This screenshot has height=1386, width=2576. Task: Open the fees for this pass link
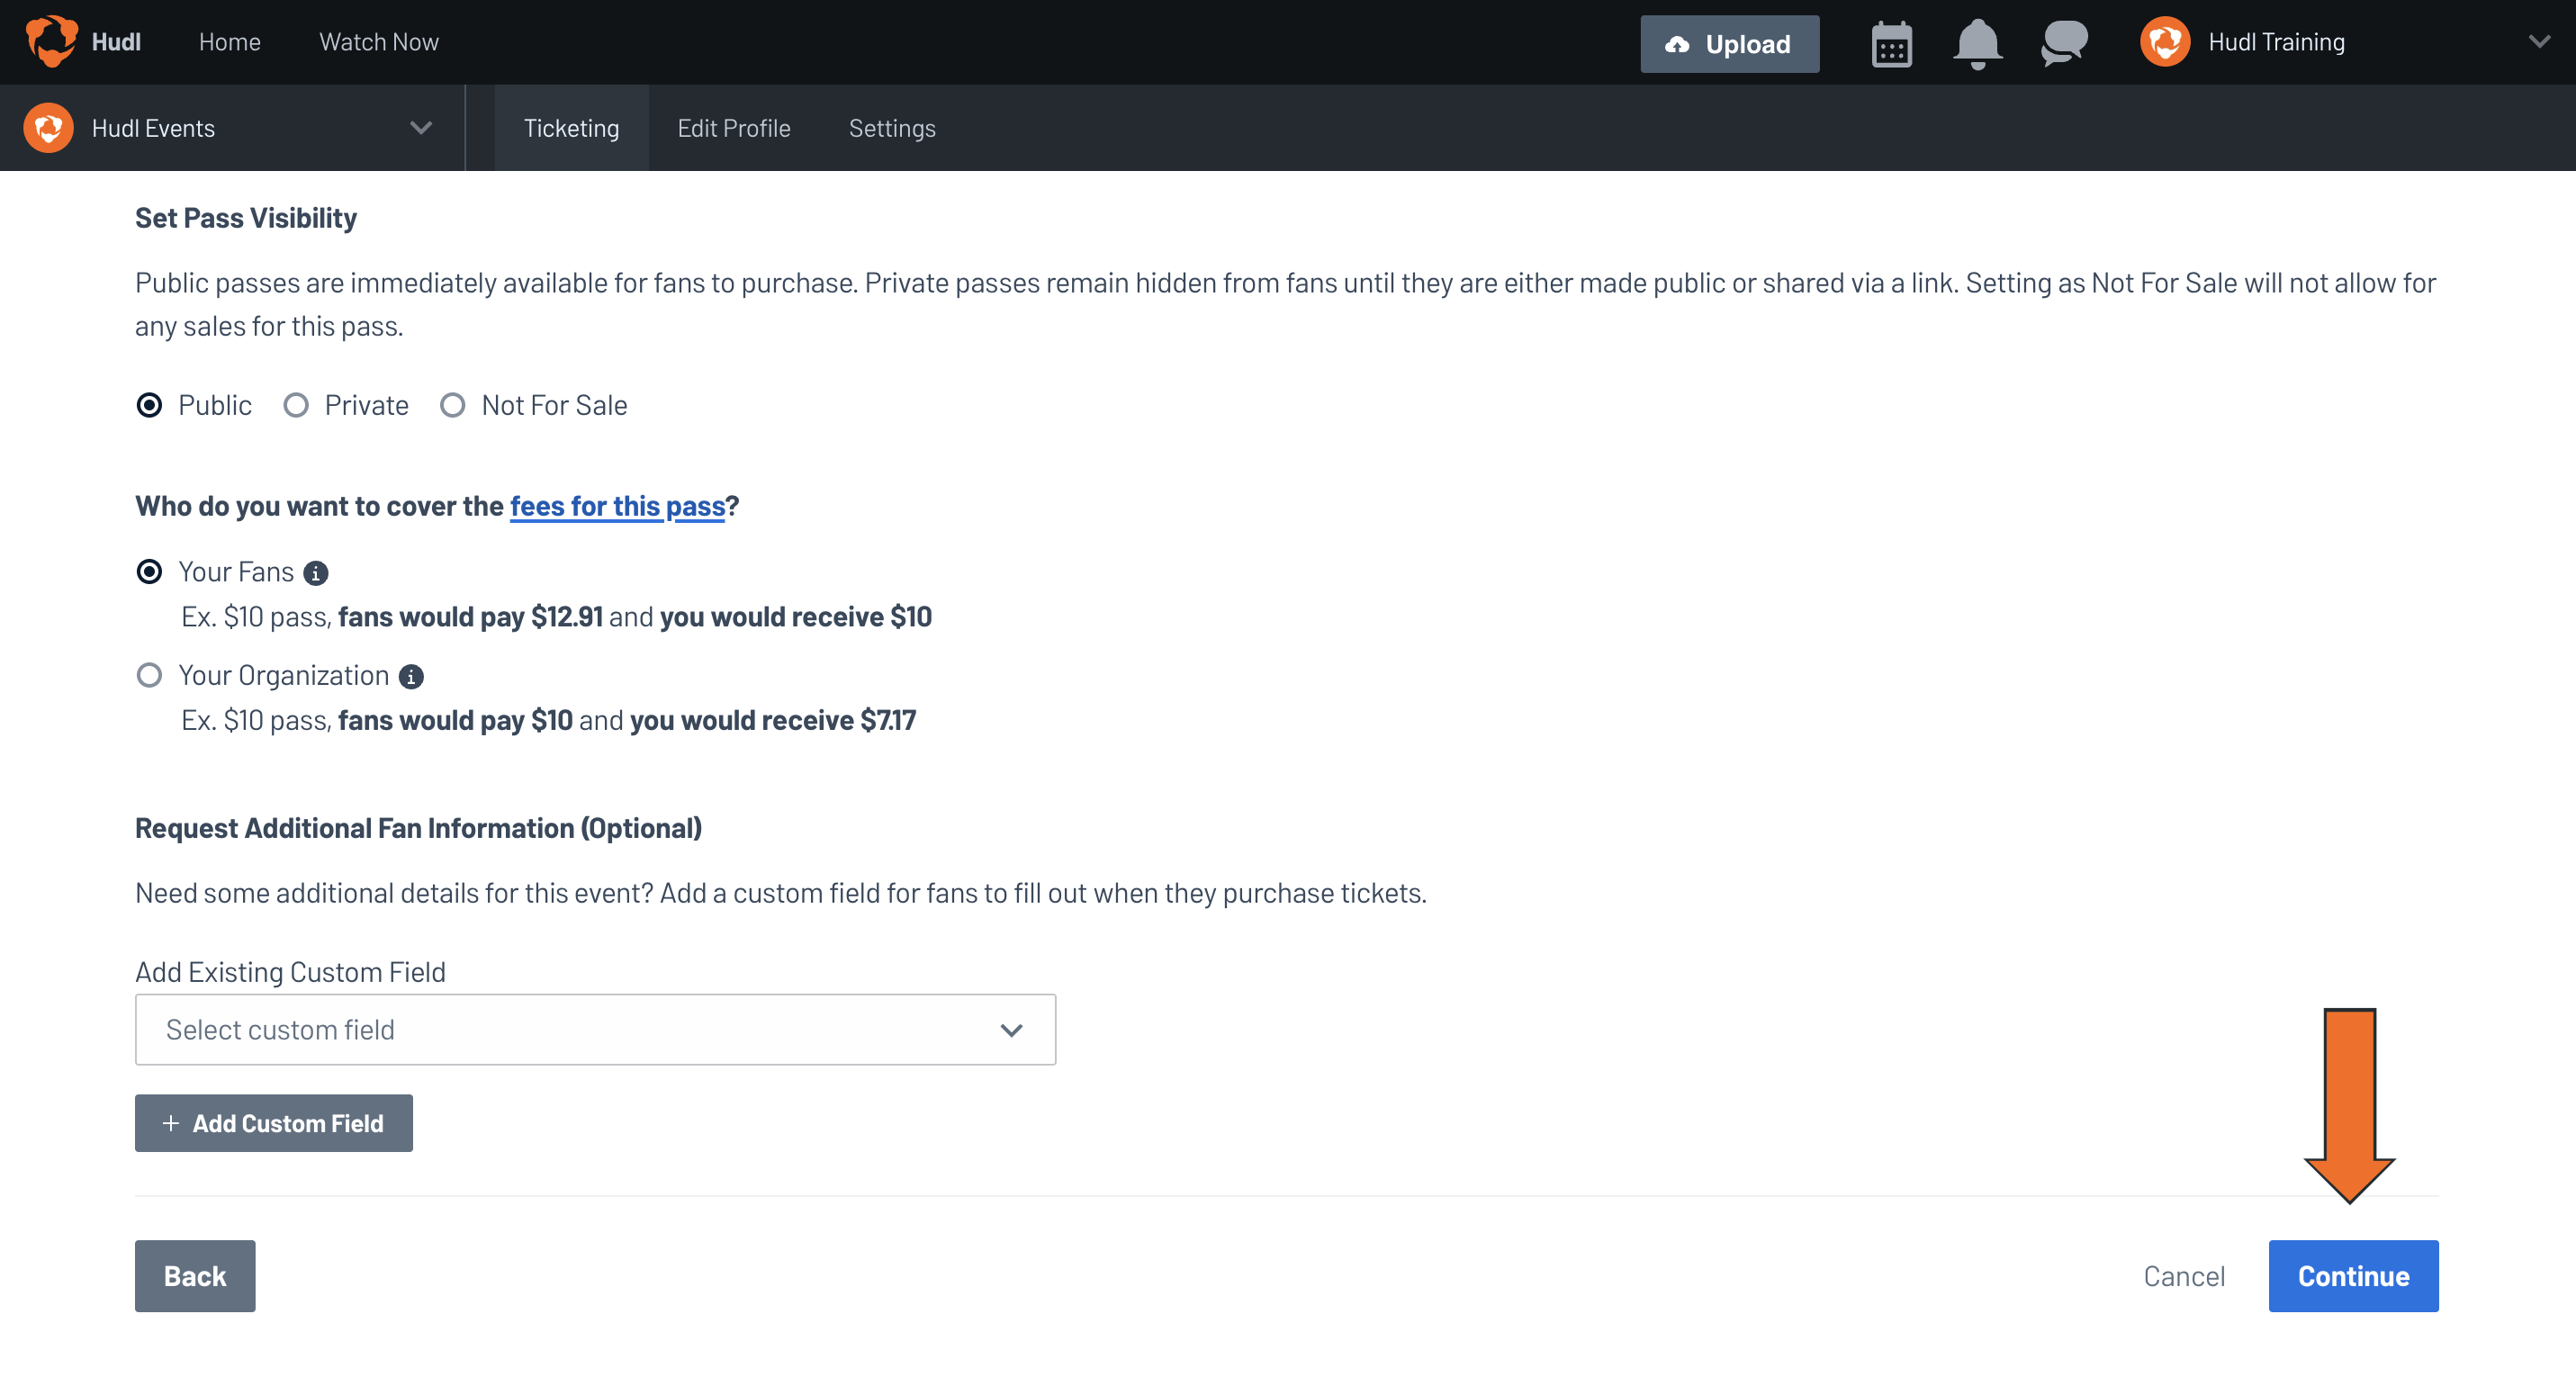(617, 506)
